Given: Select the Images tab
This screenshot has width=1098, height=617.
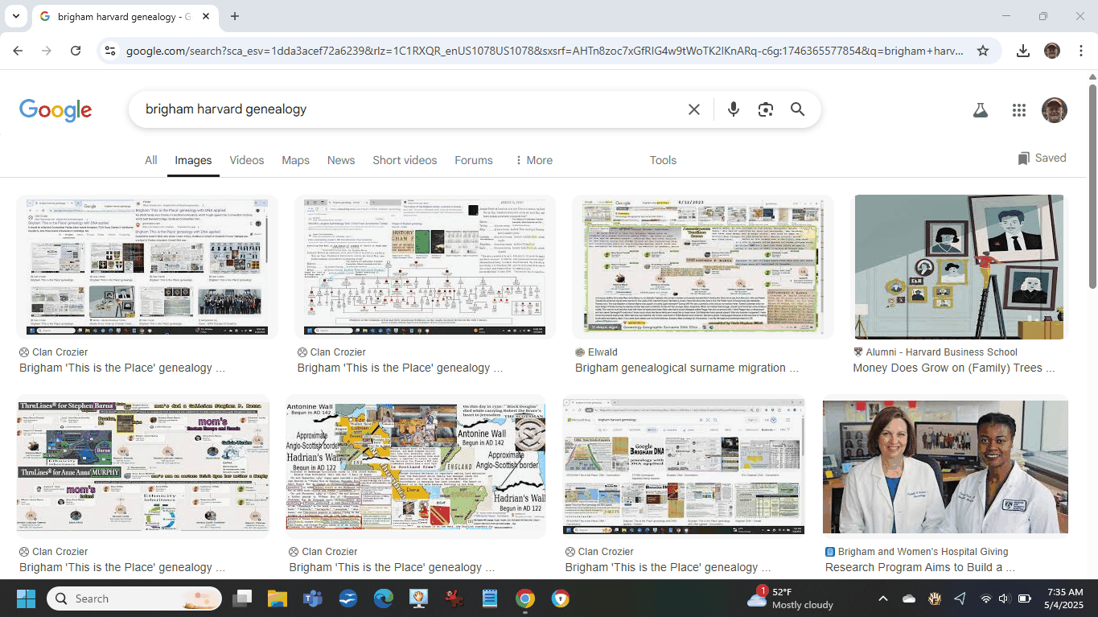Looking at the screenshot, I should (x=193, y=160).
